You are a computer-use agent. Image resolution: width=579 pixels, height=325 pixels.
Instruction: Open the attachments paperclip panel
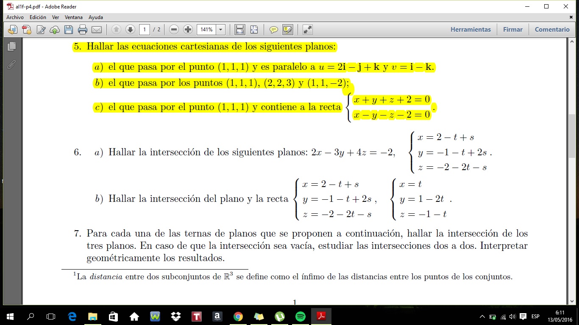pos(11,64)
